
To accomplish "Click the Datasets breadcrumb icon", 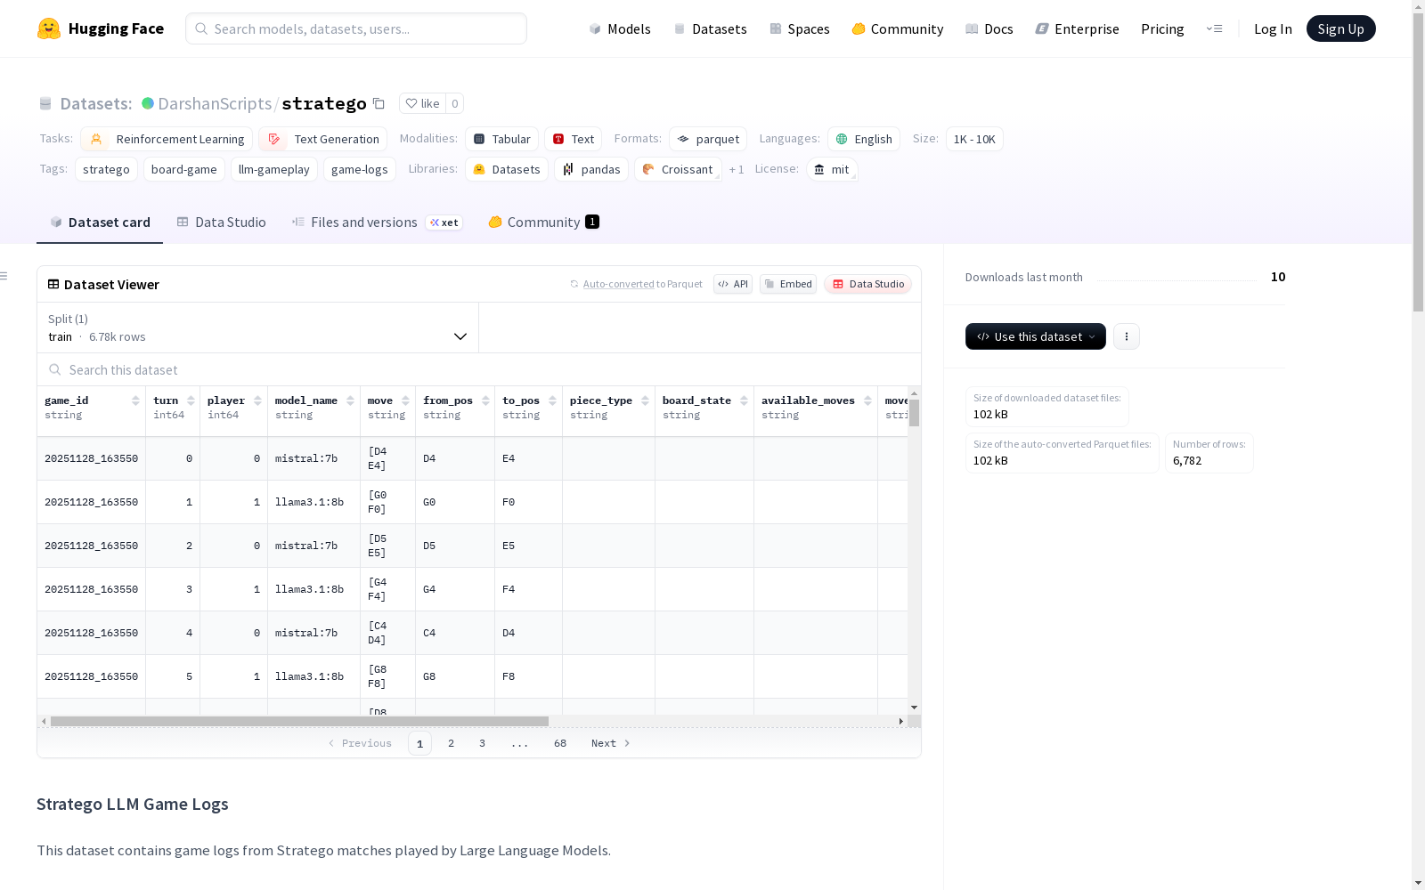I will [x=45, y=103].
